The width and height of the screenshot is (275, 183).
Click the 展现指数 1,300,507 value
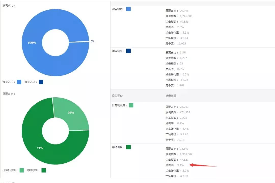pyautogui.click(x=186, y=154)
